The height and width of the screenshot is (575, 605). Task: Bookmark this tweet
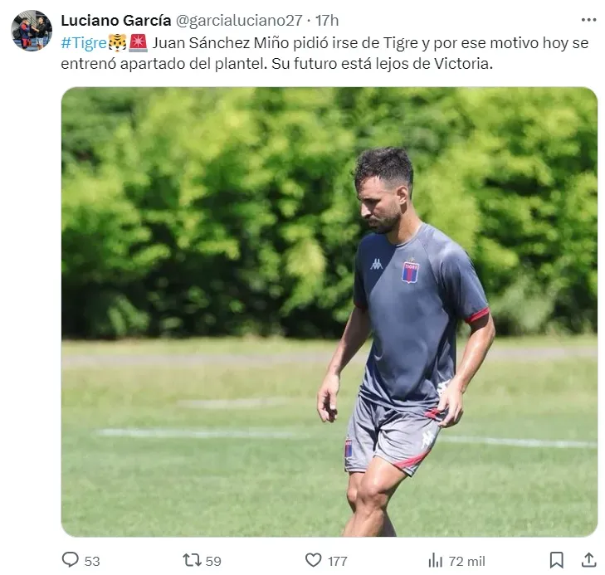tap(557, 560)
